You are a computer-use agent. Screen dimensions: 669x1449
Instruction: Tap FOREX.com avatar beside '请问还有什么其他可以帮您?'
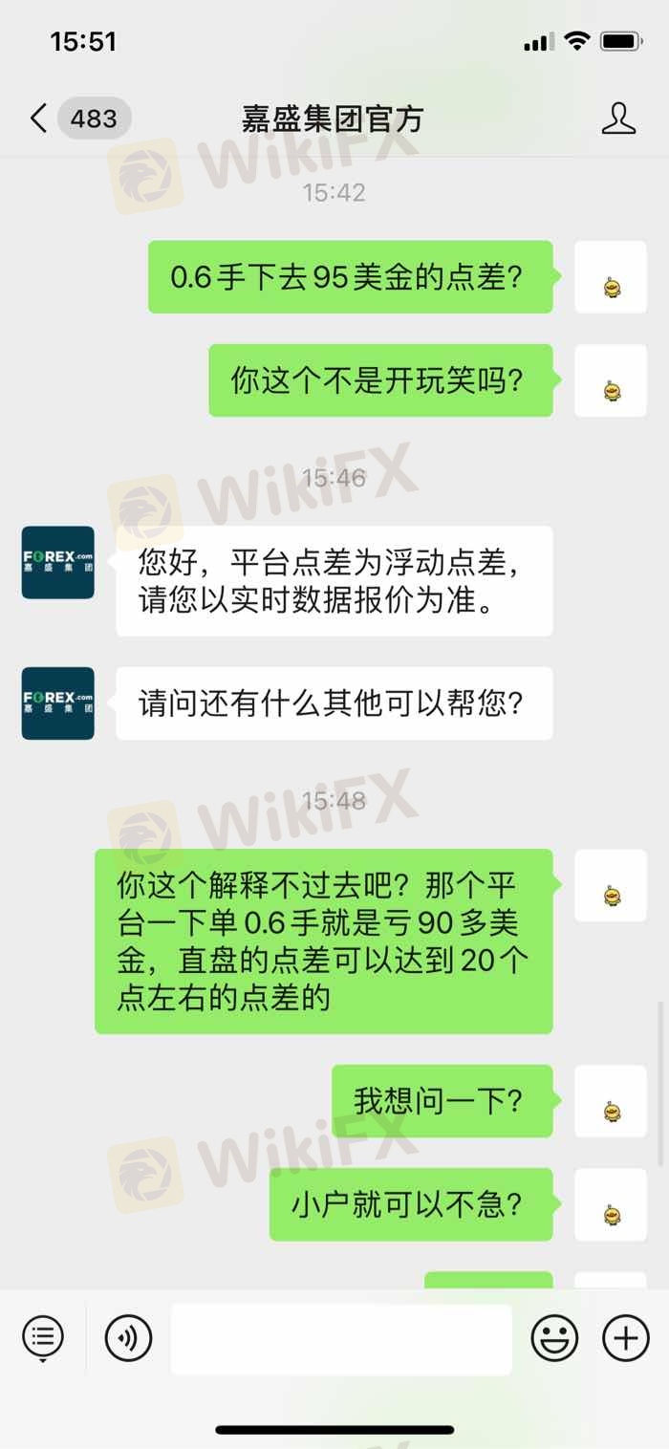click(58, 703)
